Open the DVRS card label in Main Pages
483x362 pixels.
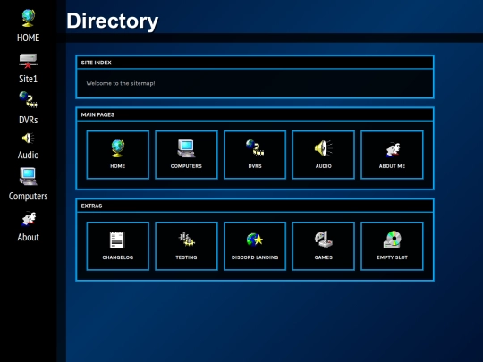point(255,166)
